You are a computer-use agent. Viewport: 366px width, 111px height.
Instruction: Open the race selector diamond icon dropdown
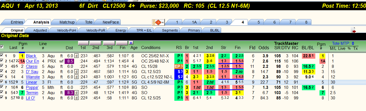coord(158,22)
